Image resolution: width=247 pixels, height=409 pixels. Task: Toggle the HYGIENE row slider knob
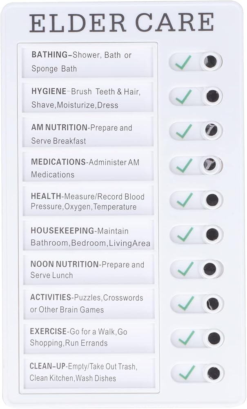[x=212, y=96]
